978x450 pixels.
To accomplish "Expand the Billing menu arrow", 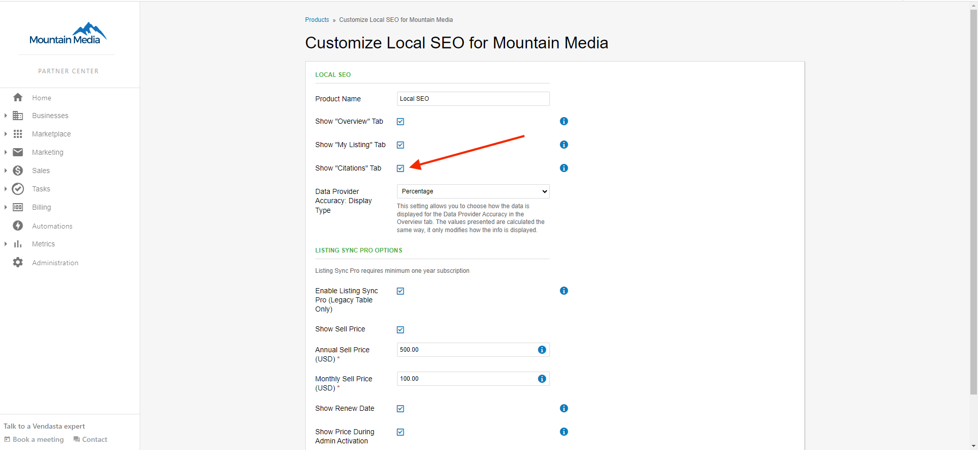I will coord(6,207).
